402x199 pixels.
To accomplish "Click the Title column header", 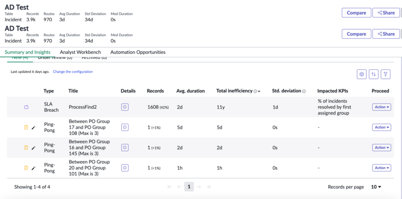I will (73, 91).
